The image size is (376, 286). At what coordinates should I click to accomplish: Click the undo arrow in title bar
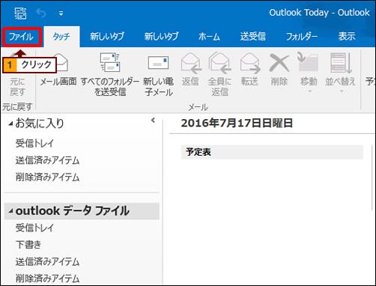(x=41, y=13)
